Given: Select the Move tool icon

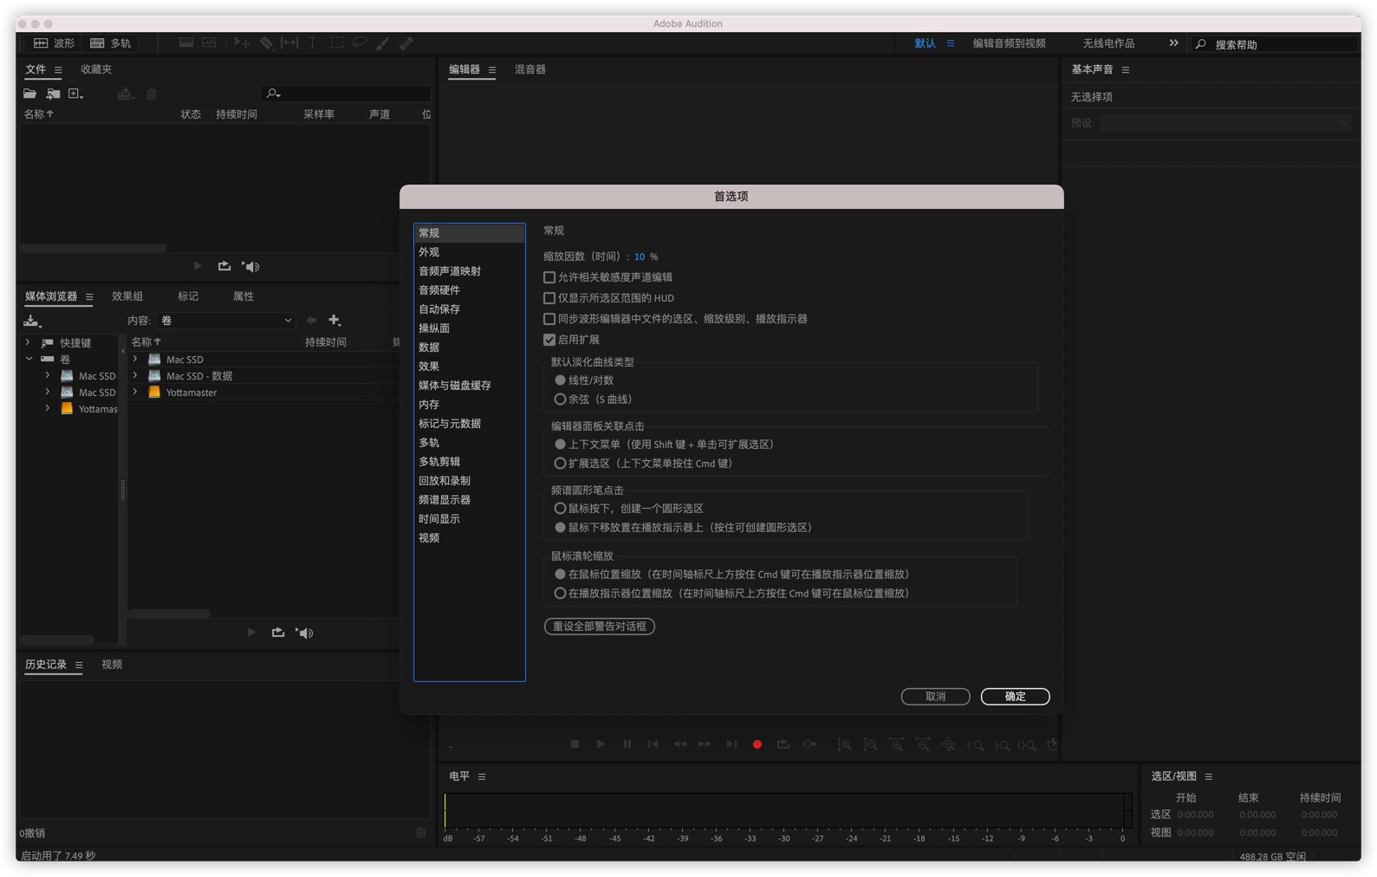Looking at the screenshot, I should [x=242, y=42].
